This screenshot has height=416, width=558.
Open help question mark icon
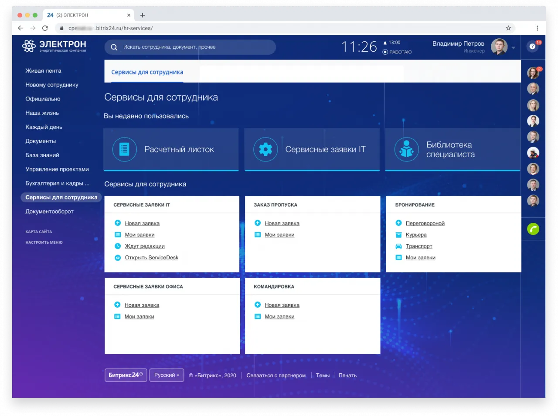tap(532, 47)
